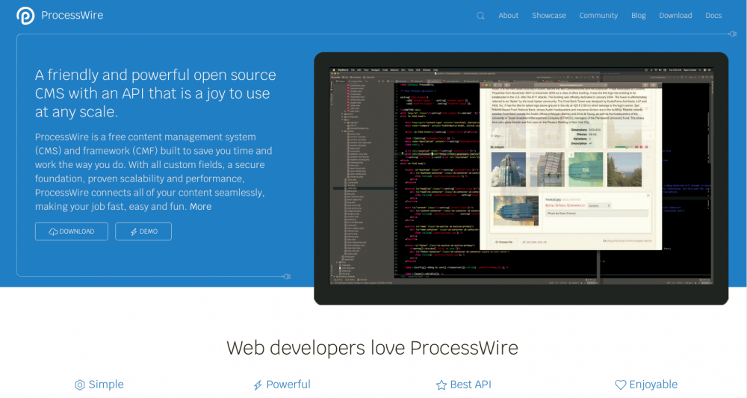Open the Docs navigation link
Viewport: 747px width, 398px height.
713,16
